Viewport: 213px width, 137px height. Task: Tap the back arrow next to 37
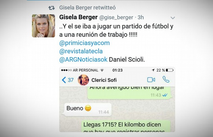click(x=64, y=80)
